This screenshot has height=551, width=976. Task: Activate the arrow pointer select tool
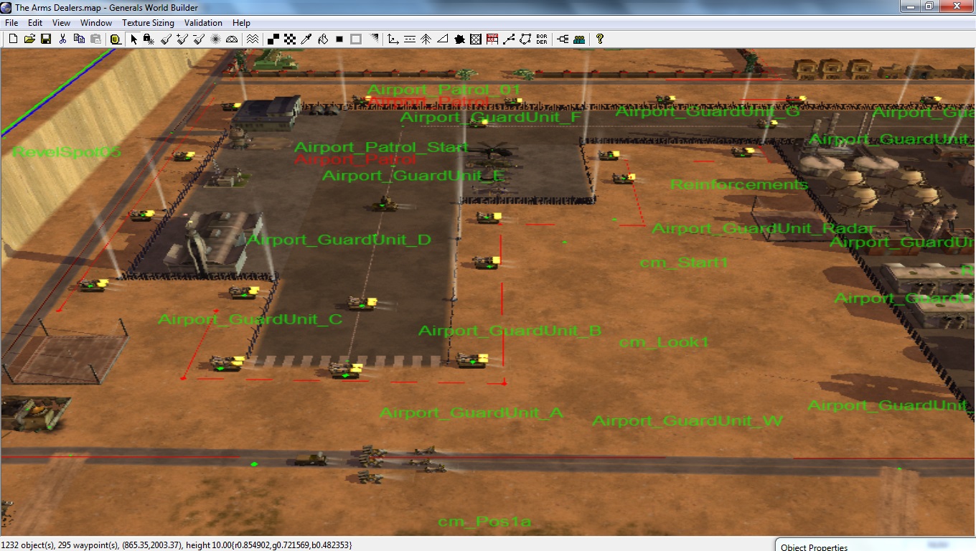pyautogui.click(x=133, y=39)
